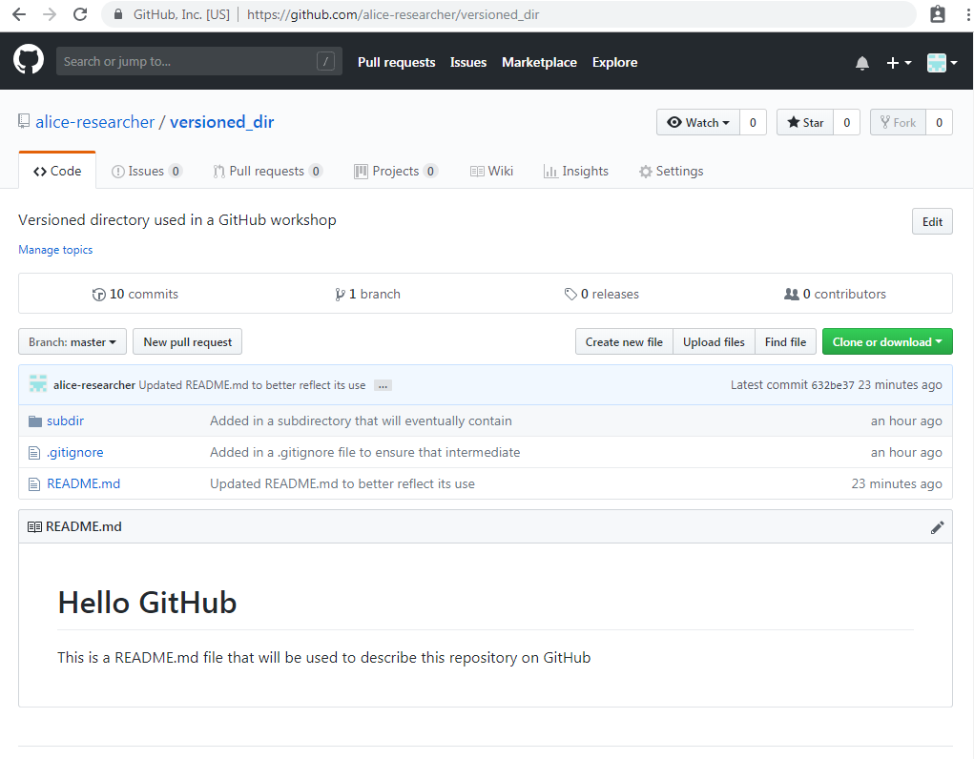Fork the repository

click(898, 122)
